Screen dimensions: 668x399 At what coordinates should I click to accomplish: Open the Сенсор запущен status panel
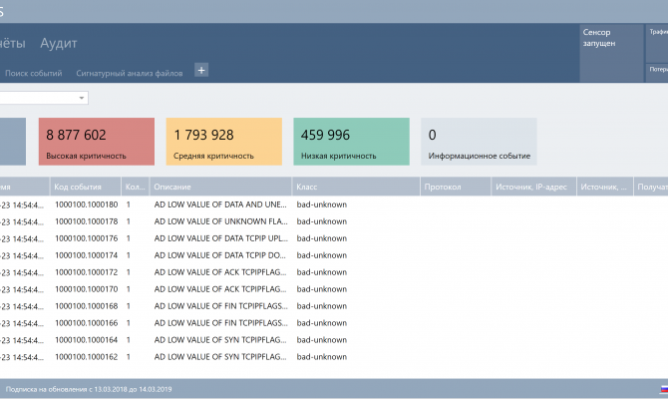(610, 53)
